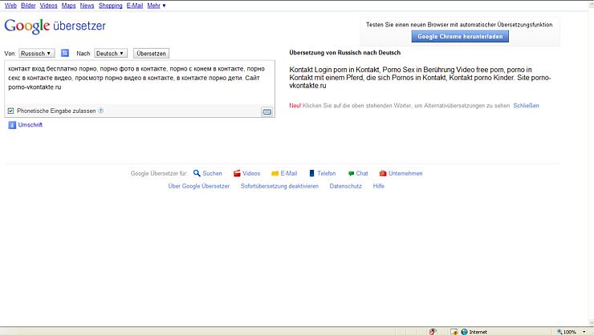Viewport: 594px width, 335px height.
Task: Click the E-Mail envelope icon
Action: 275,173
